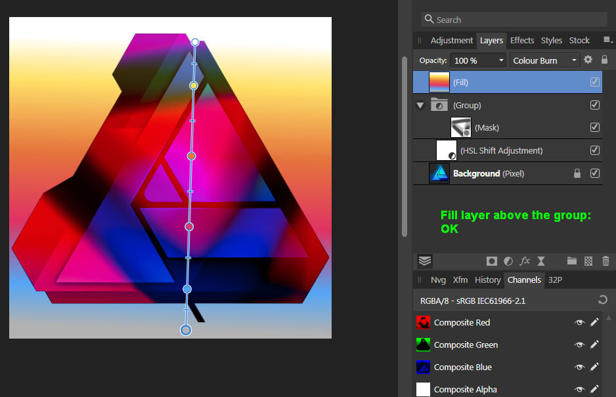Select the Background (Pixel) layer
This screenshot has height=397, width=616.
click(507, 173)
